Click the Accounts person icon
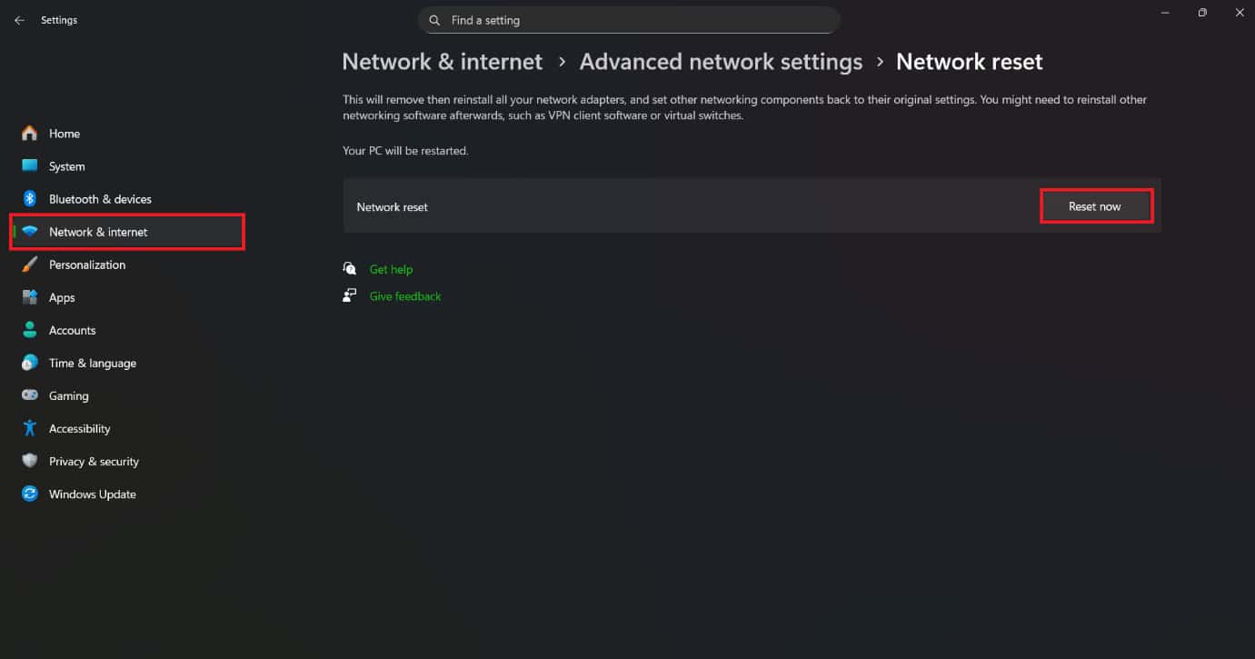The image size is (1255, 659). click(x=30, y=330)
